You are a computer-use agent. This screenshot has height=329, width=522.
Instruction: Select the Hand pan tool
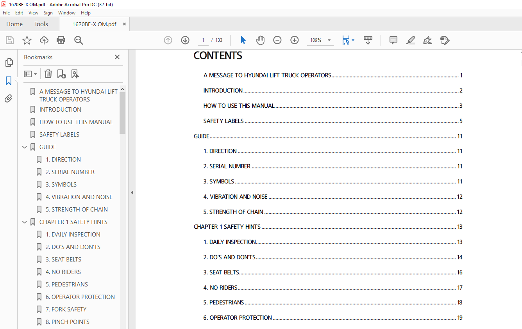260,40
